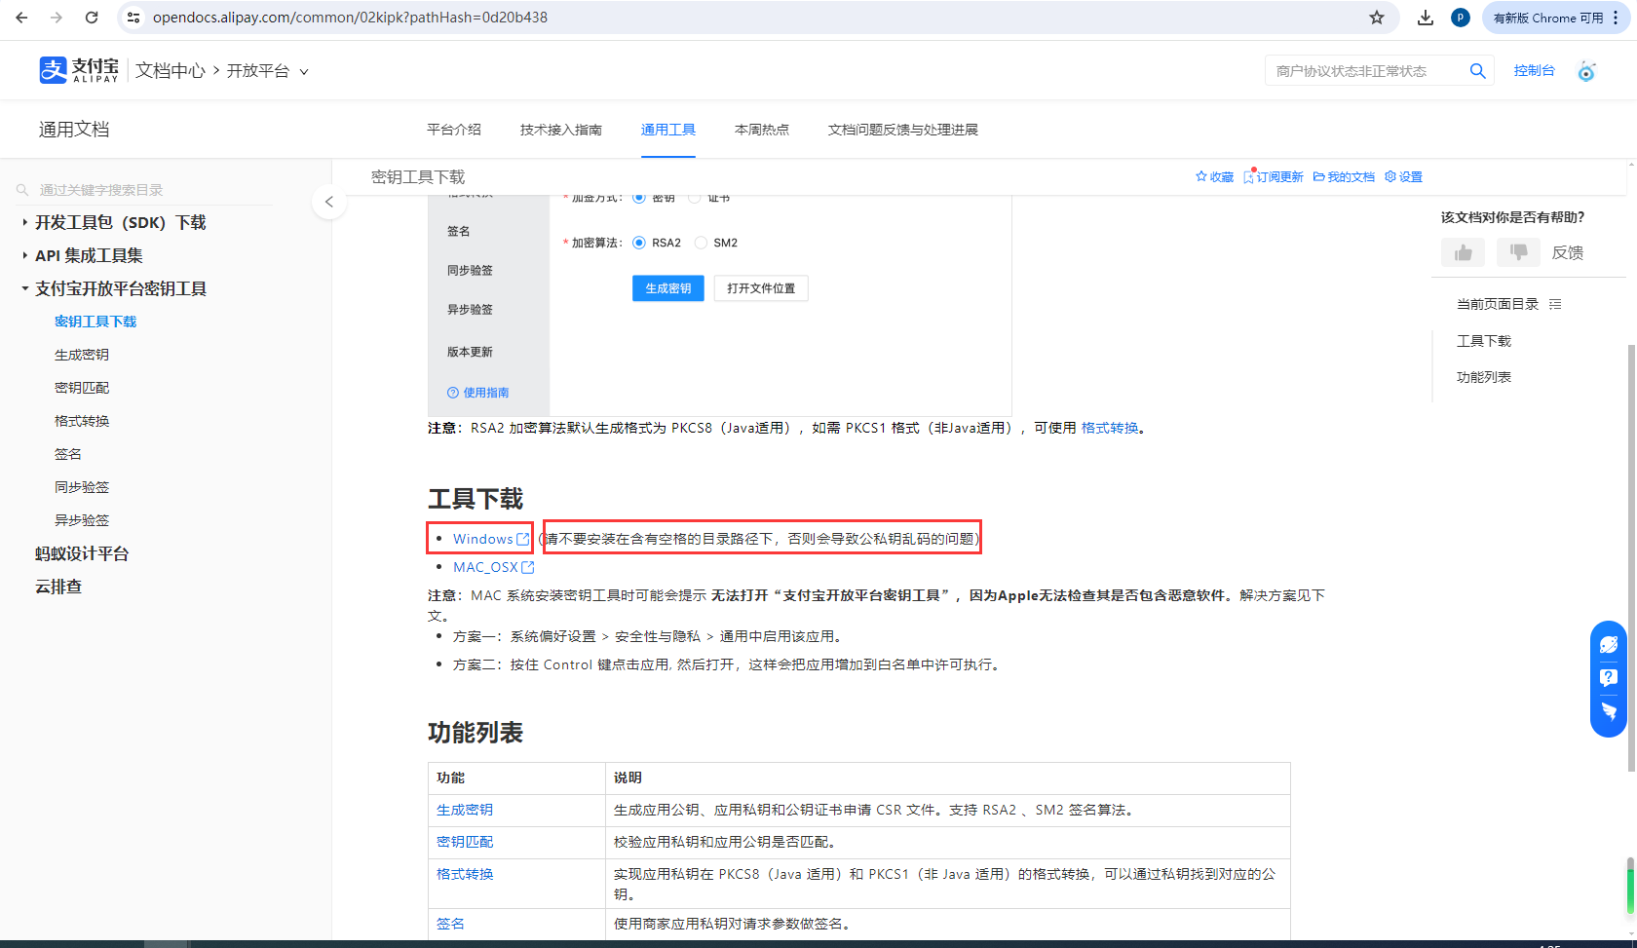
Task: Reload the page
Action: click(92, 18)
